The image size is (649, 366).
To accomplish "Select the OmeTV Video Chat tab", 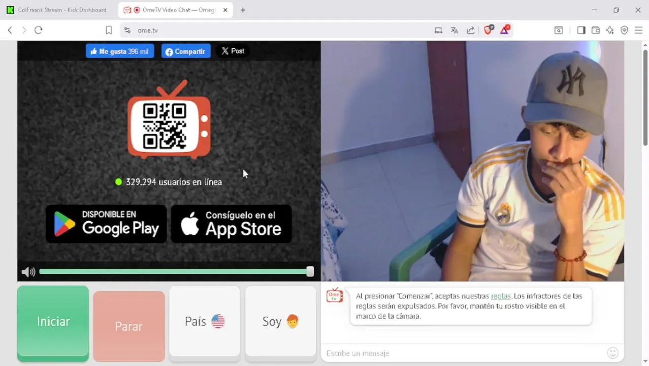I will tap(175, 10).
